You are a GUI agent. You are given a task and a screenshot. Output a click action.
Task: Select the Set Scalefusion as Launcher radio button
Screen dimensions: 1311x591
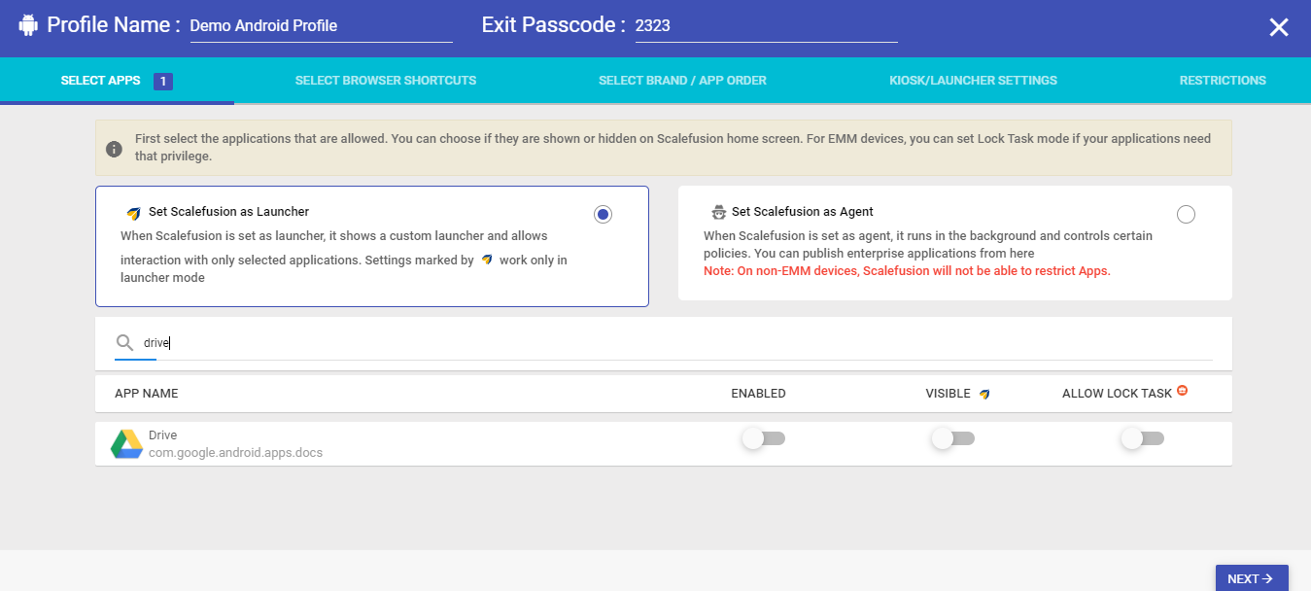click(603, 215)
